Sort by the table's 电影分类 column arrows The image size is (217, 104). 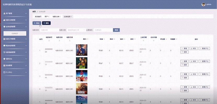[70, 41]
